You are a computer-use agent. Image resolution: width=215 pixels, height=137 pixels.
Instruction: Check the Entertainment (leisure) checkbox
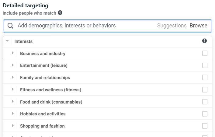[x=205, y=65]
